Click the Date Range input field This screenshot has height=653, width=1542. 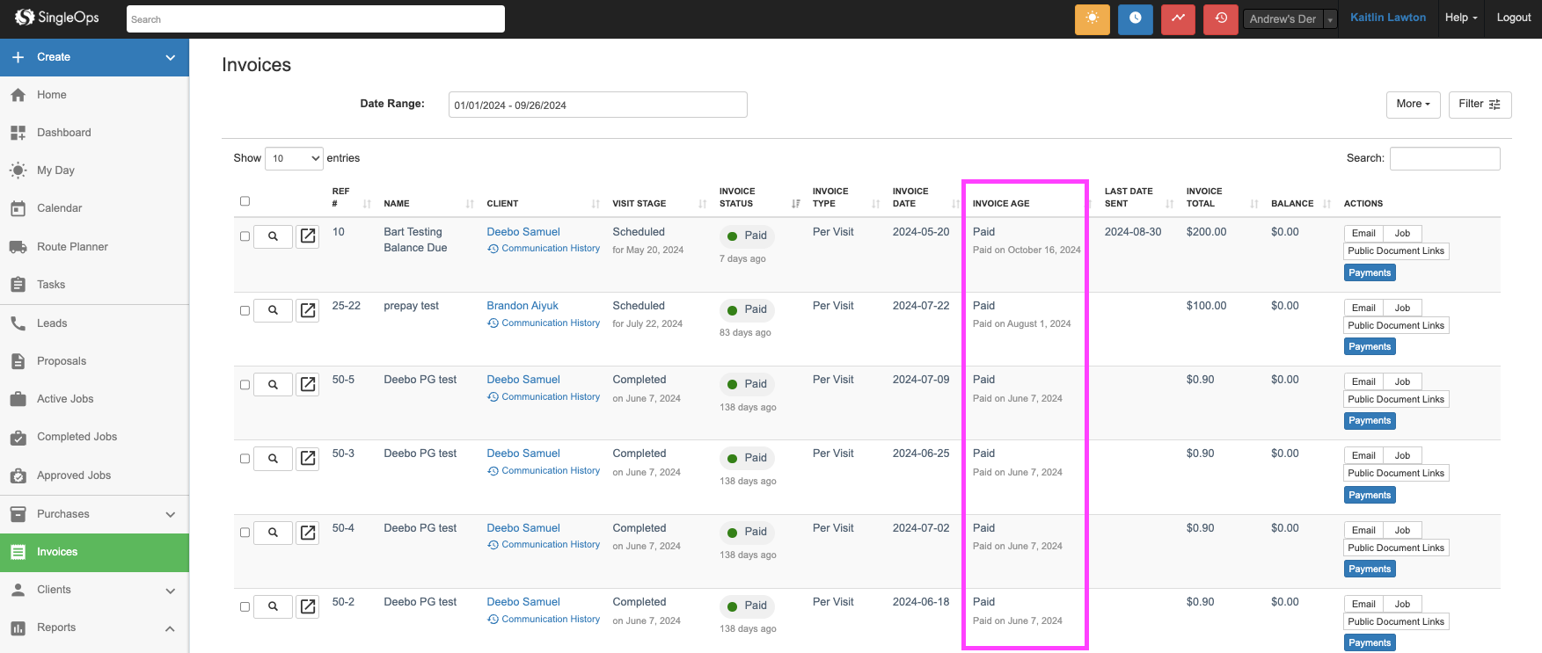tap(597, 105)
